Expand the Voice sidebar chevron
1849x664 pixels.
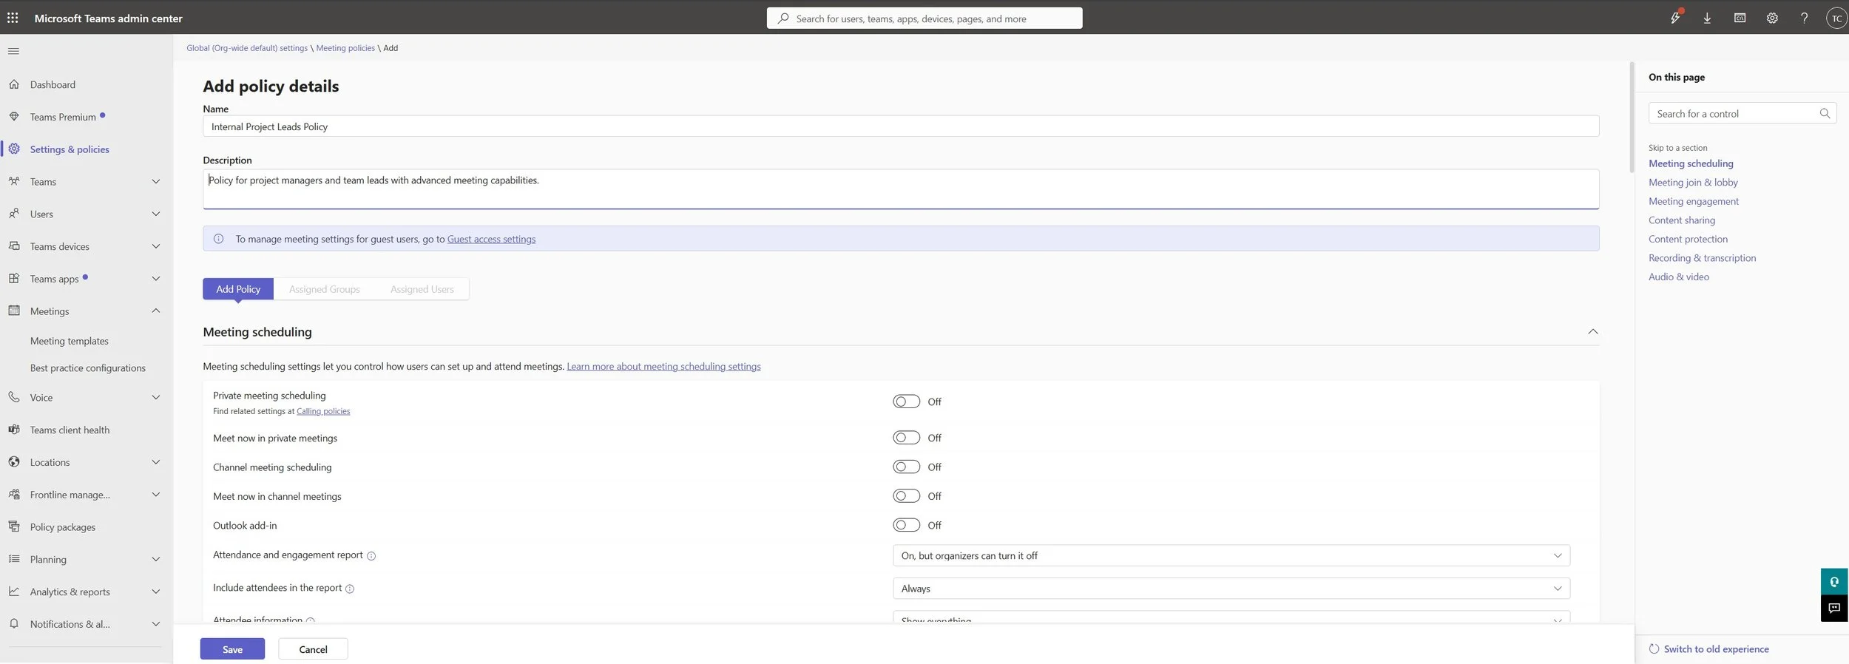click(x=155, y=397)
